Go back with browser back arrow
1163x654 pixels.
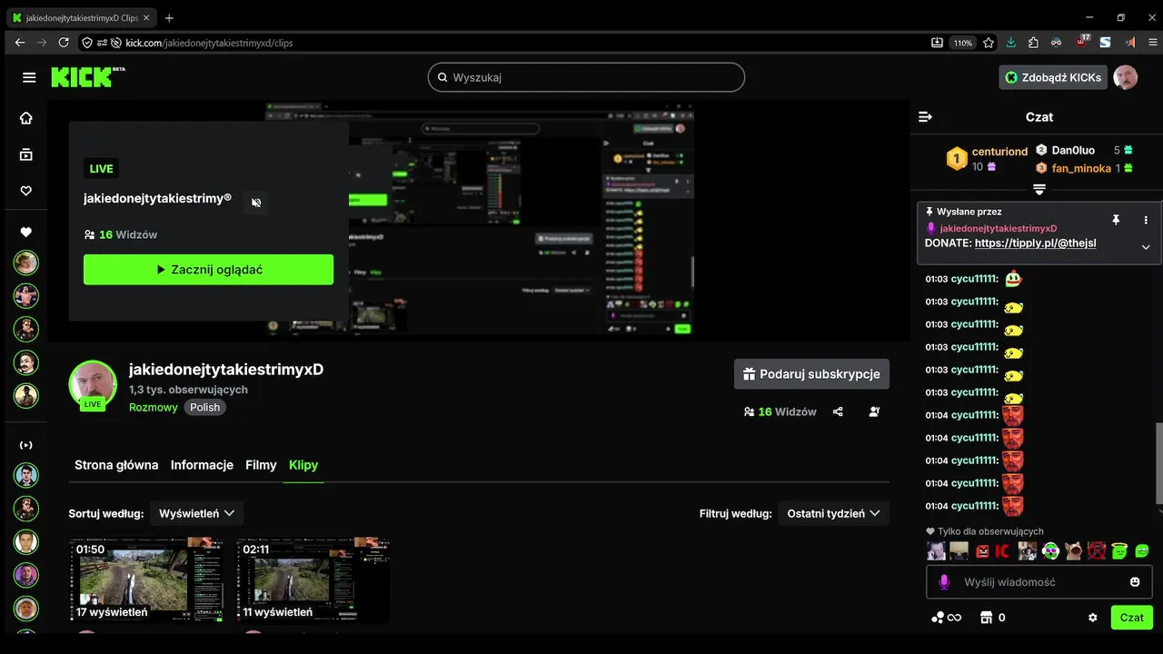point(20,43)
